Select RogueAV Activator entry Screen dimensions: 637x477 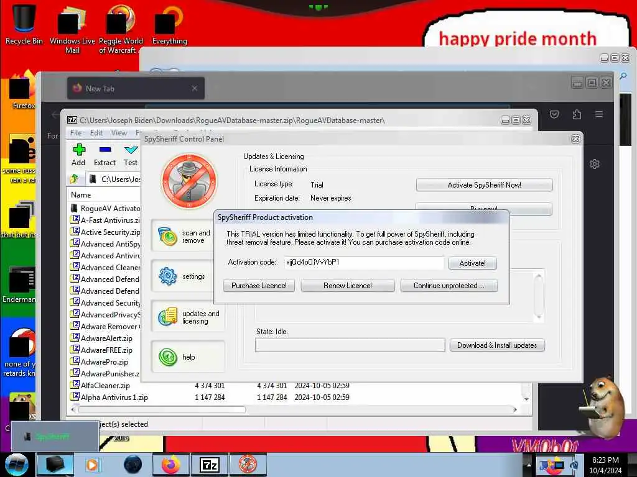(105, 209)
